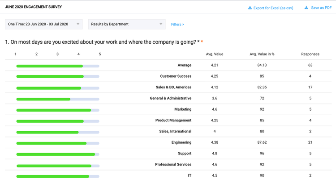336x183 pixels.
Task: Select the Customer Success department row
Action: point(176,76)
